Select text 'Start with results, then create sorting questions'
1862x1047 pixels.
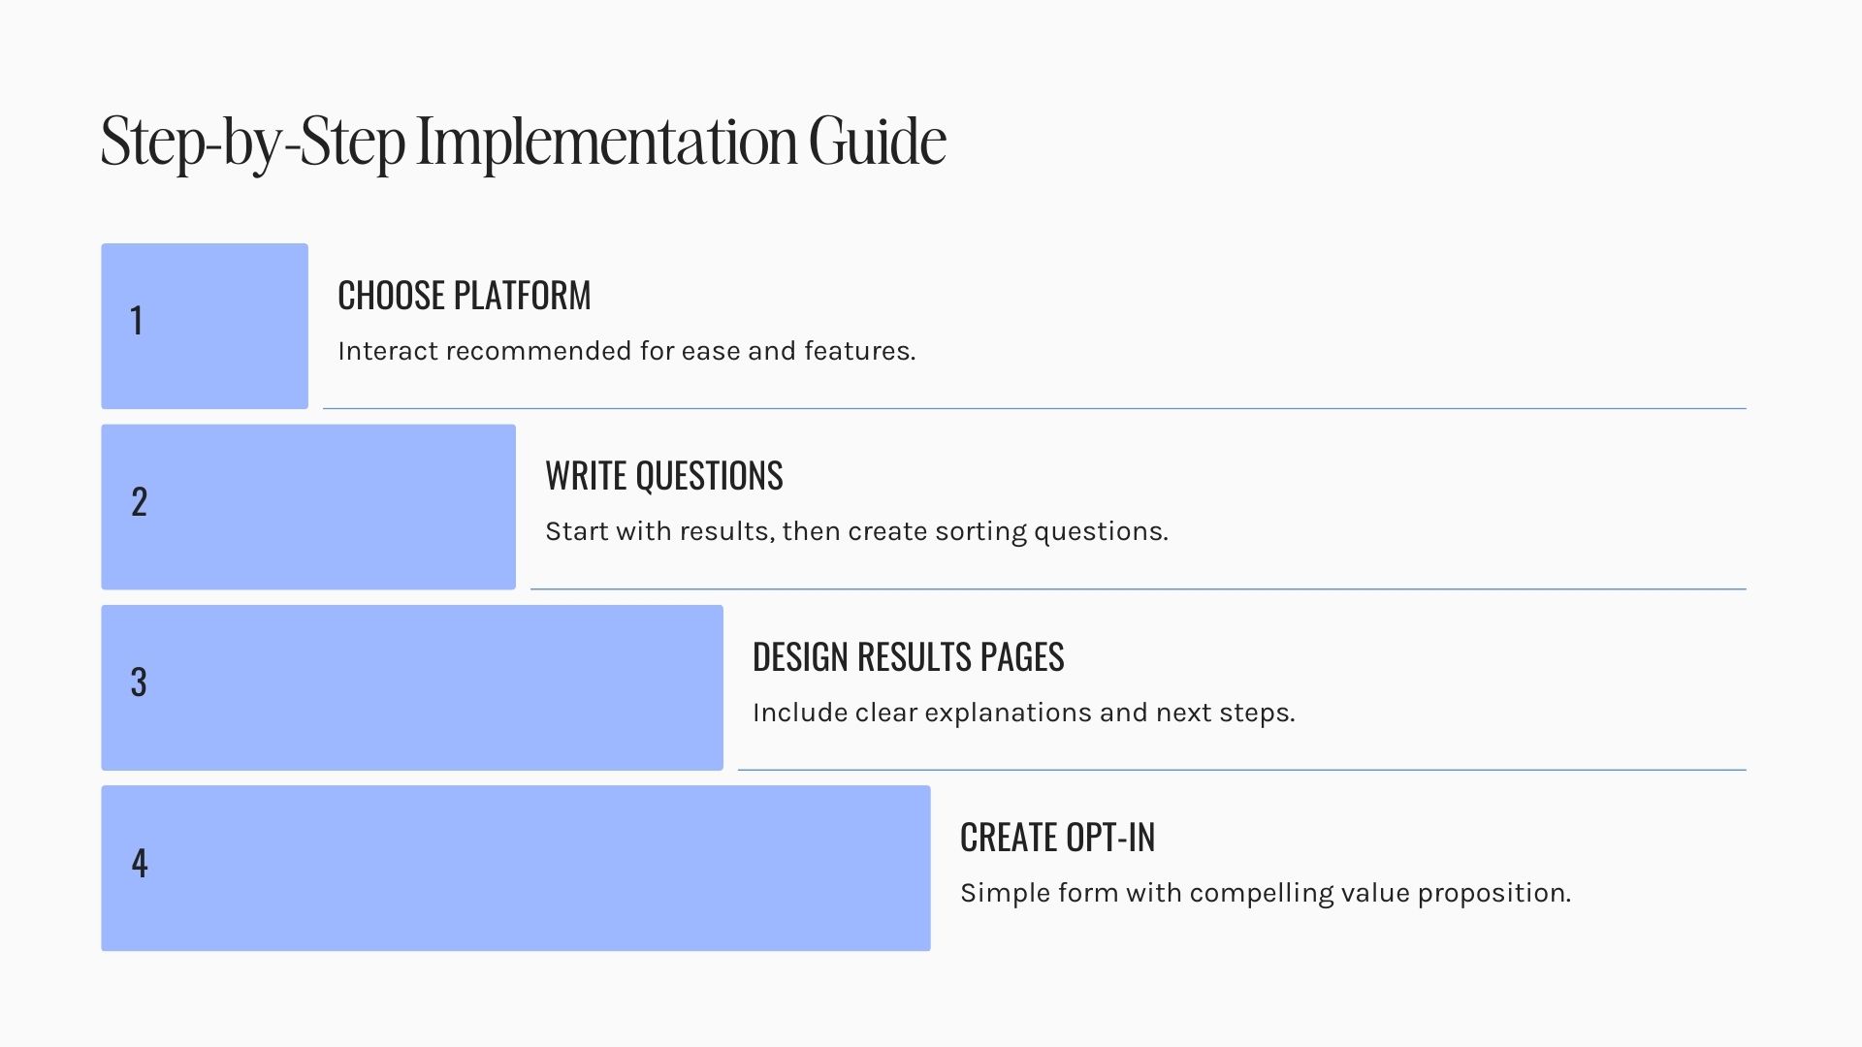pyautogui.click(x=854, y=532)
